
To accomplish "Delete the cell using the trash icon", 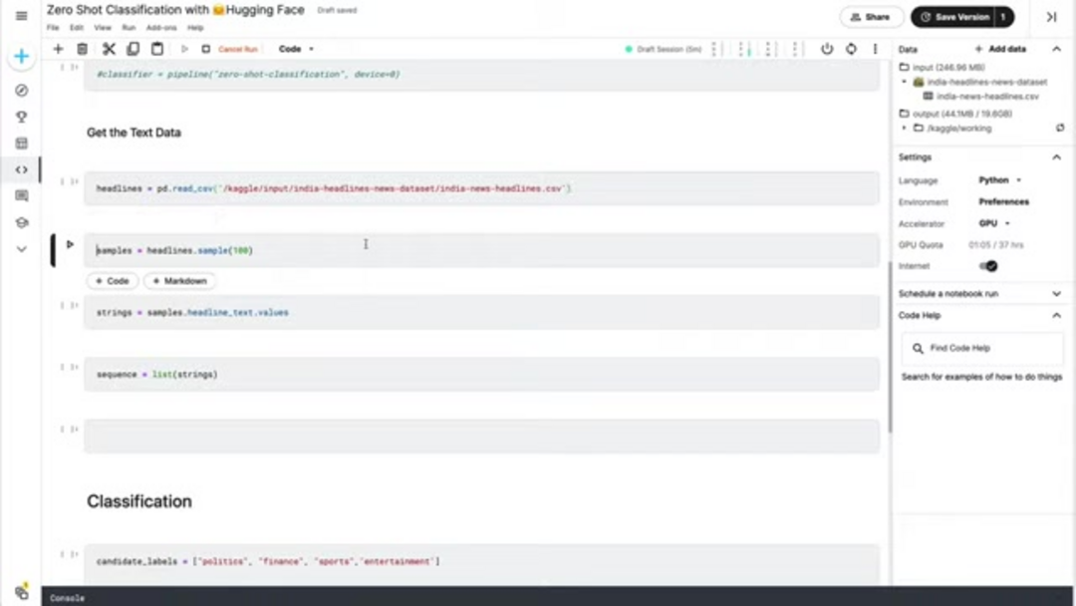I will click(83, 49).
